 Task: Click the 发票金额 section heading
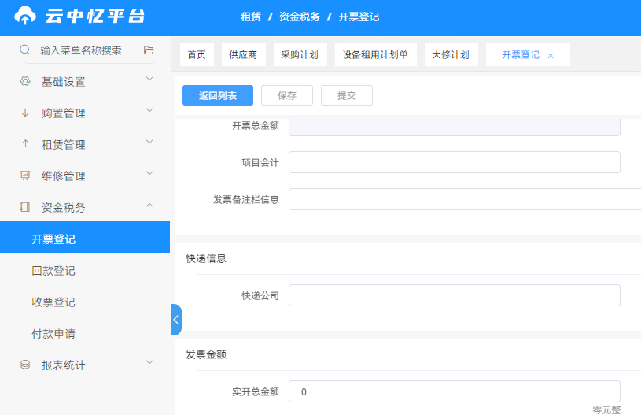click(205, 354)
